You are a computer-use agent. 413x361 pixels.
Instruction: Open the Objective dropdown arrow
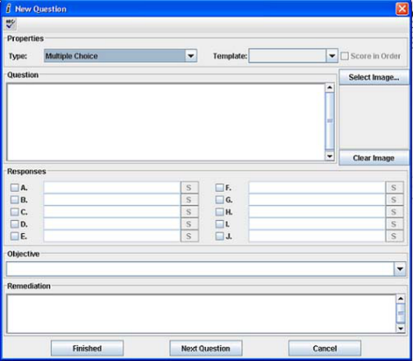[400, 269]
